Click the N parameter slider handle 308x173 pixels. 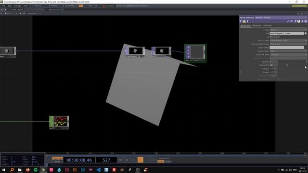(279, 37)
